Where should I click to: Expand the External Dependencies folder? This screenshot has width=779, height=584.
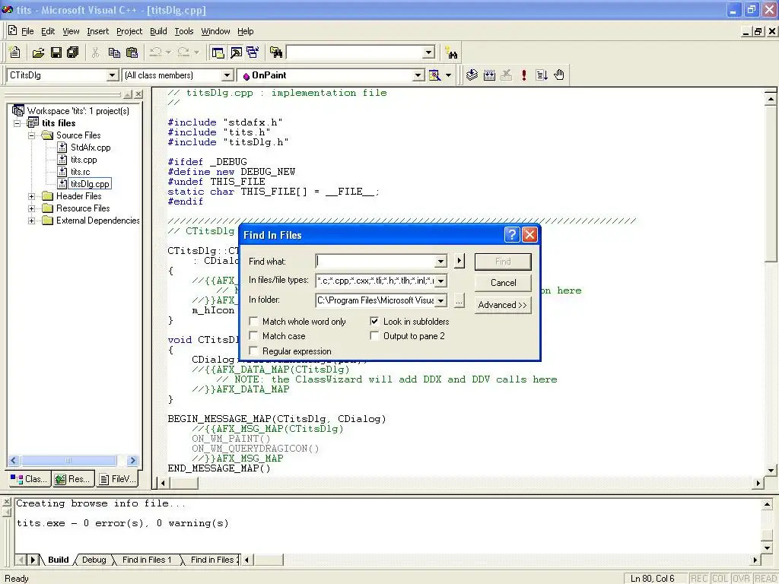(x=31, y=221)
